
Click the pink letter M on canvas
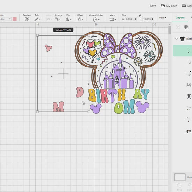[x=58, y=107]
